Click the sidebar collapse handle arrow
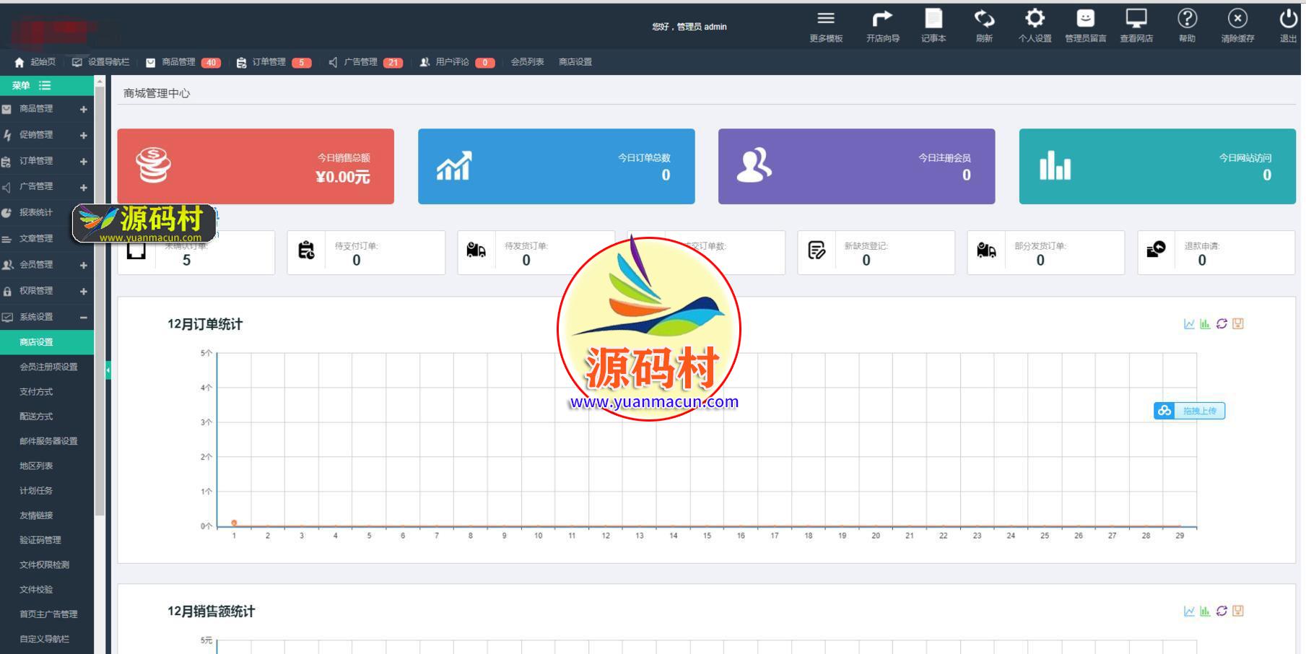This screenshot has height=654, width=1306. click(x=108, y=370)
